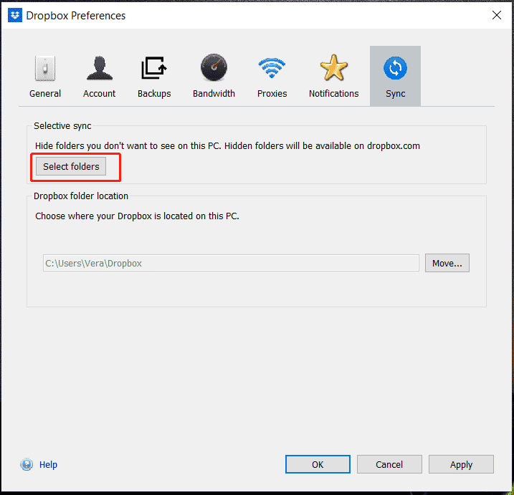Open Proxies via the Wi-Fi signal icon
Screen dimensions: 514x495
[272, 69]
